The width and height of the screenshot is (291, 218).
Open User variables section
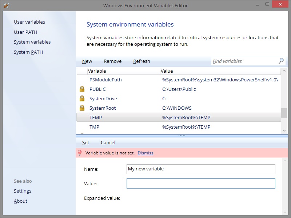29,22
